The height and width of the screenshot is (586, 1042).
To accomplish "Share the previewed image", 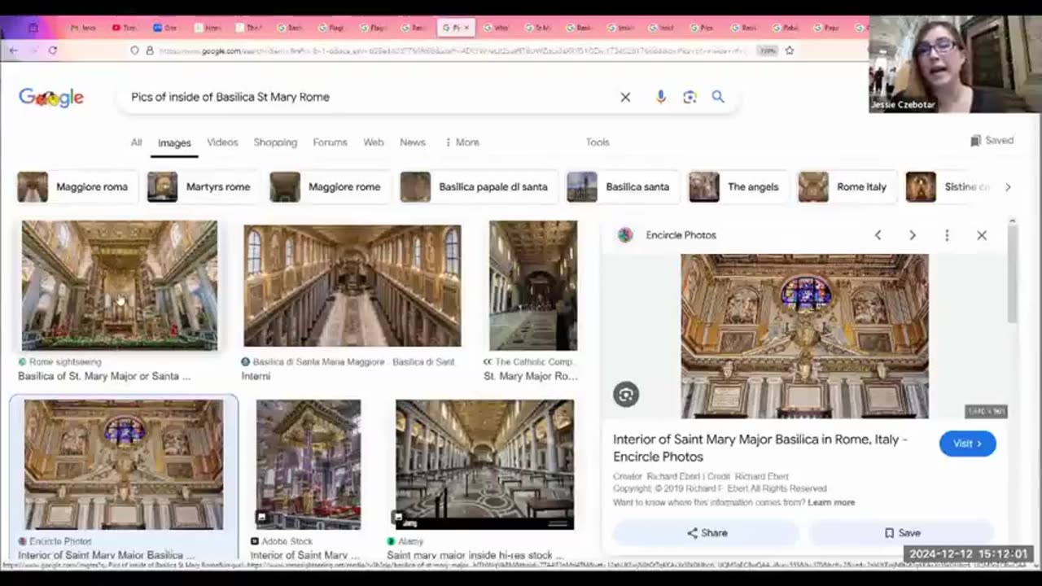I will [x=707, y=533].
